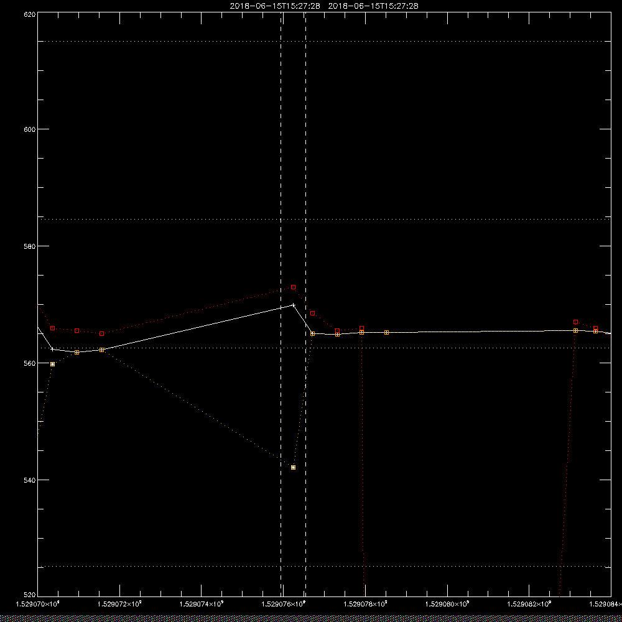Click the x-axis label 1.529072×10⁹
Screen dimensions: 622x622
120,604
